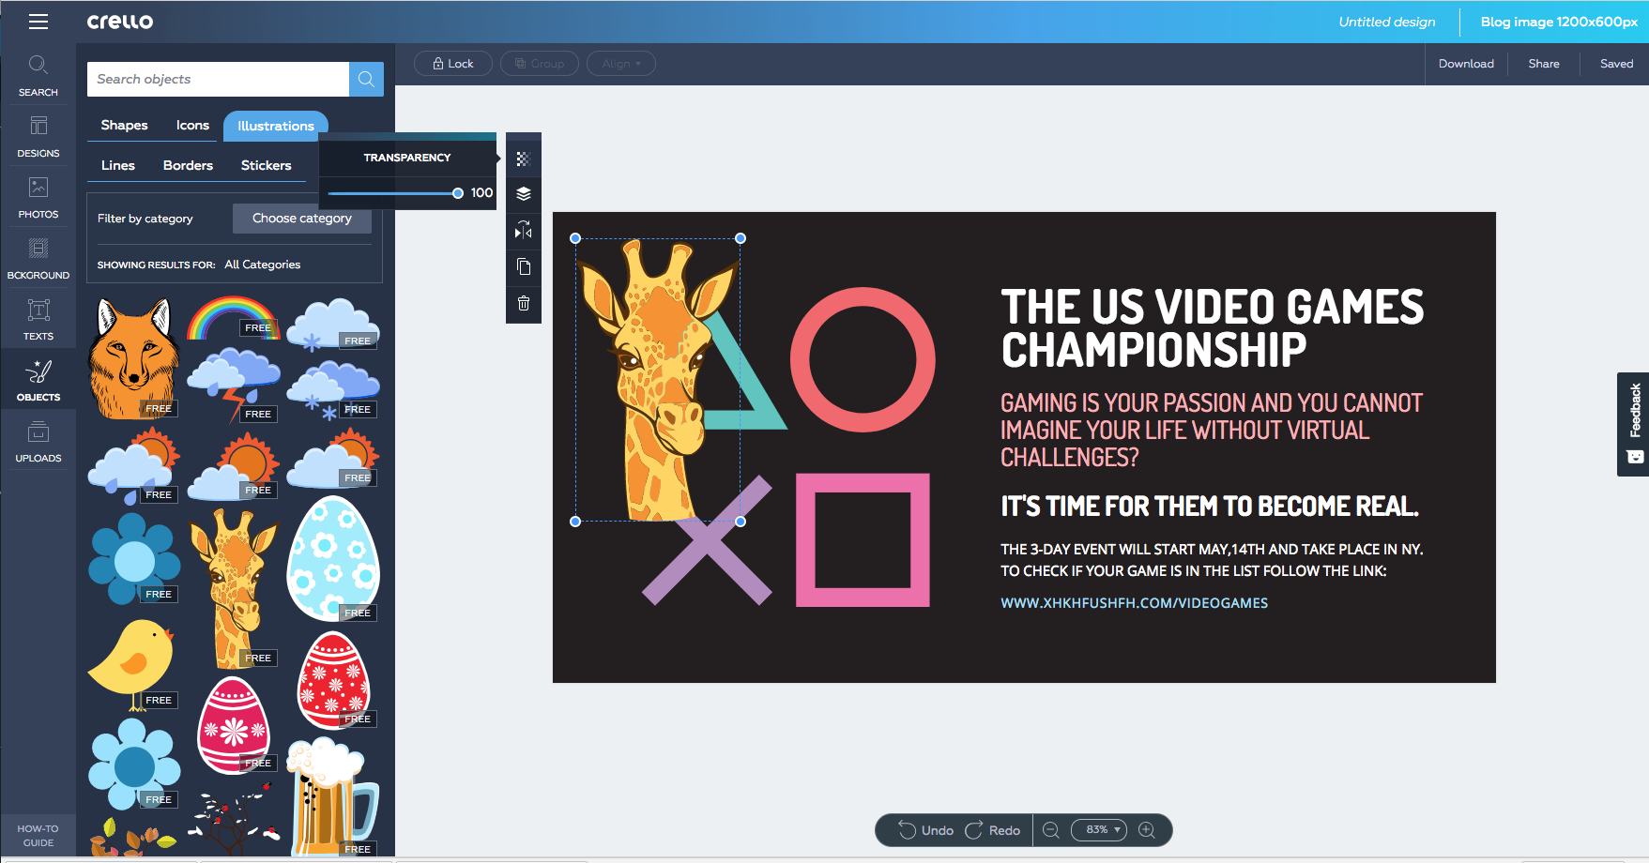This screenshot has height=863, width=1649.
Task: Lock the selected object
Action: coord(453,64)
